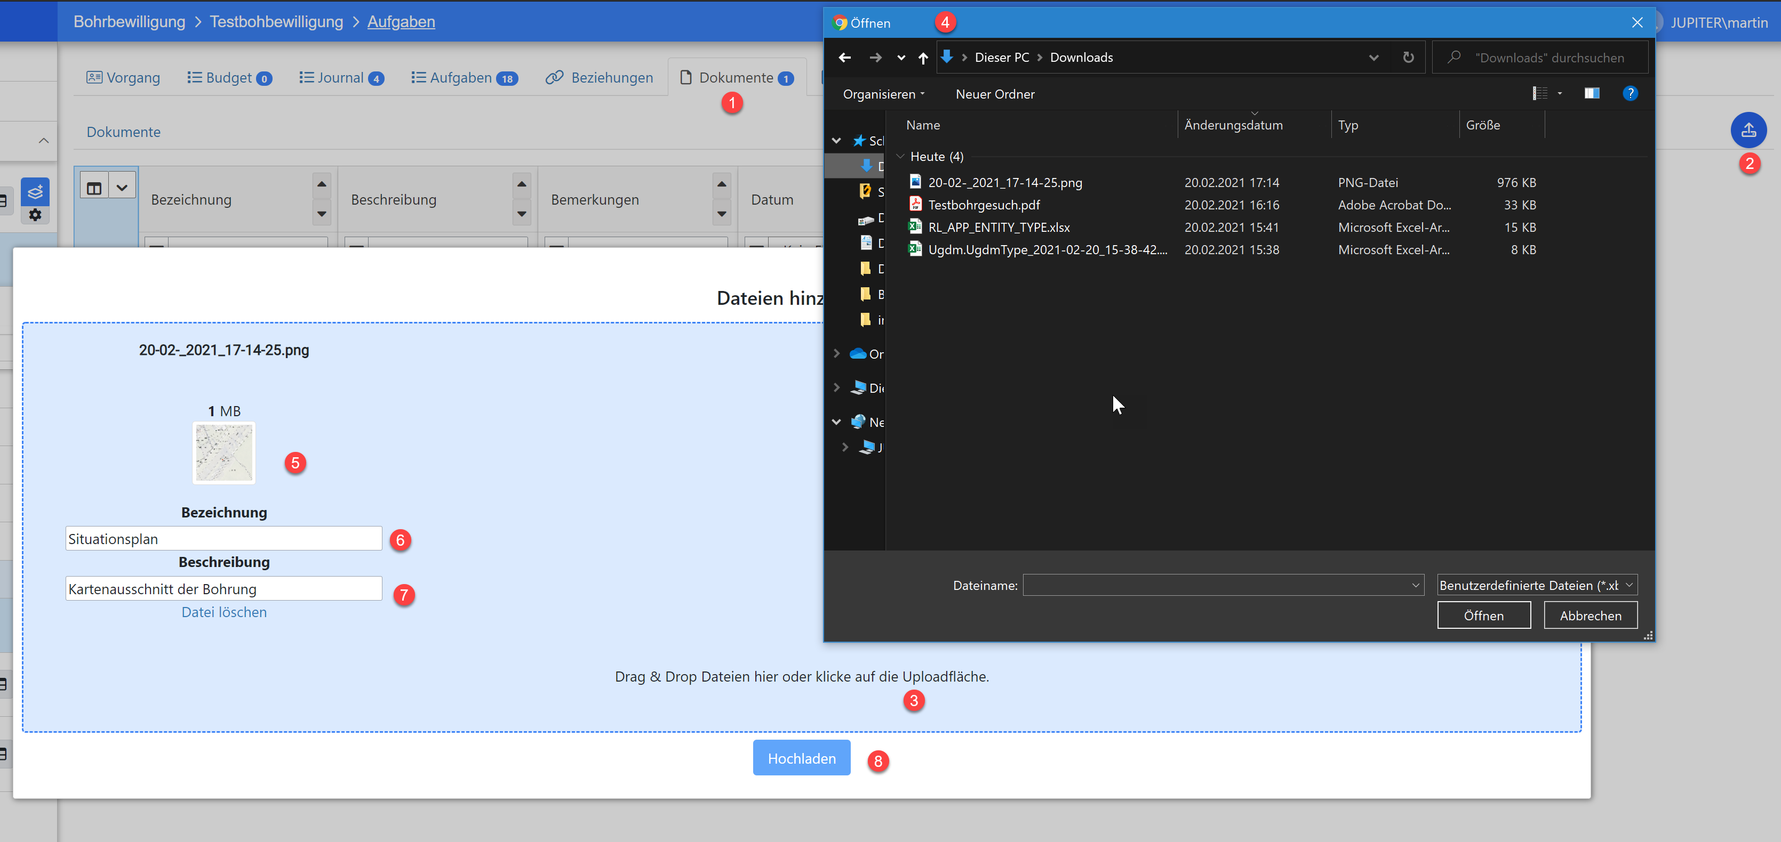Screen dimensions: 1781x842
Task: Click the layers icon in sidebar
Action: coord(35,191)
